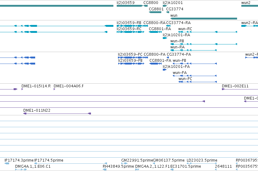Click the 2648111 feature label
Viewport: 258px width, 171px height.
pyautogui.click(x=223, y=166)
